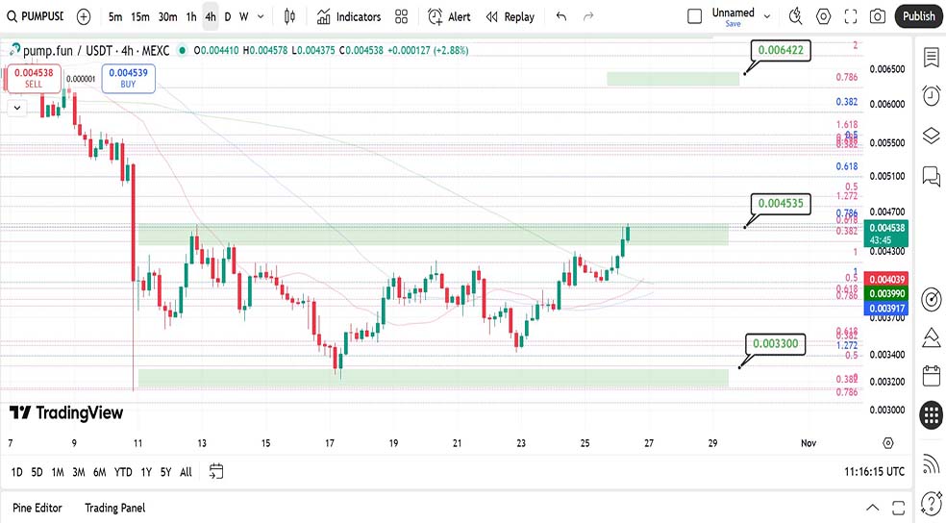Click the 0.004539 BUY button

point(128,78)
